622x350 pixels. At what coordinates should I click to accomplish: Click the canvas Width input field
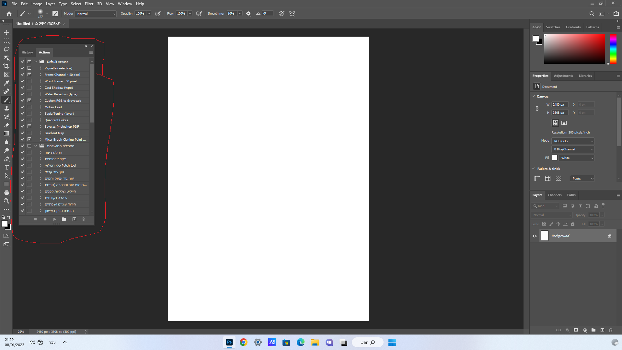(559, 105)
